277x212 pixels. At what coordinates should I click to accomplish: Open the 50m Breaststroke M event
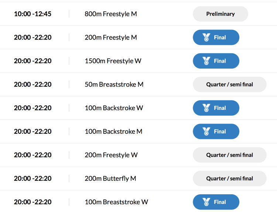pos(114,84)
